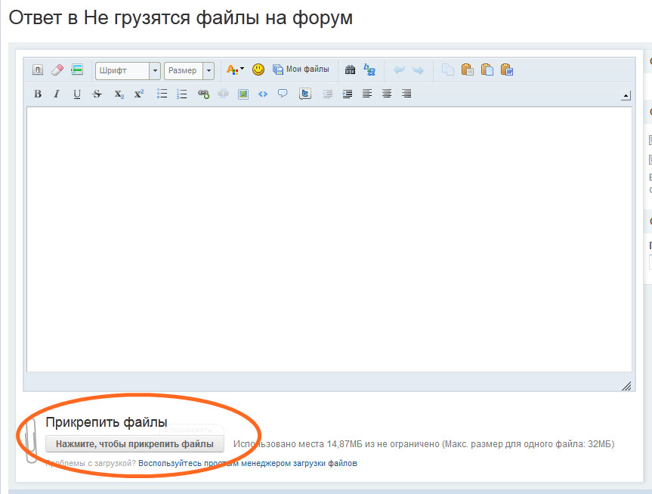This screenshot has height=494, width=652.
Task: Click the Redo arrow
Action: tap(418, 69)
